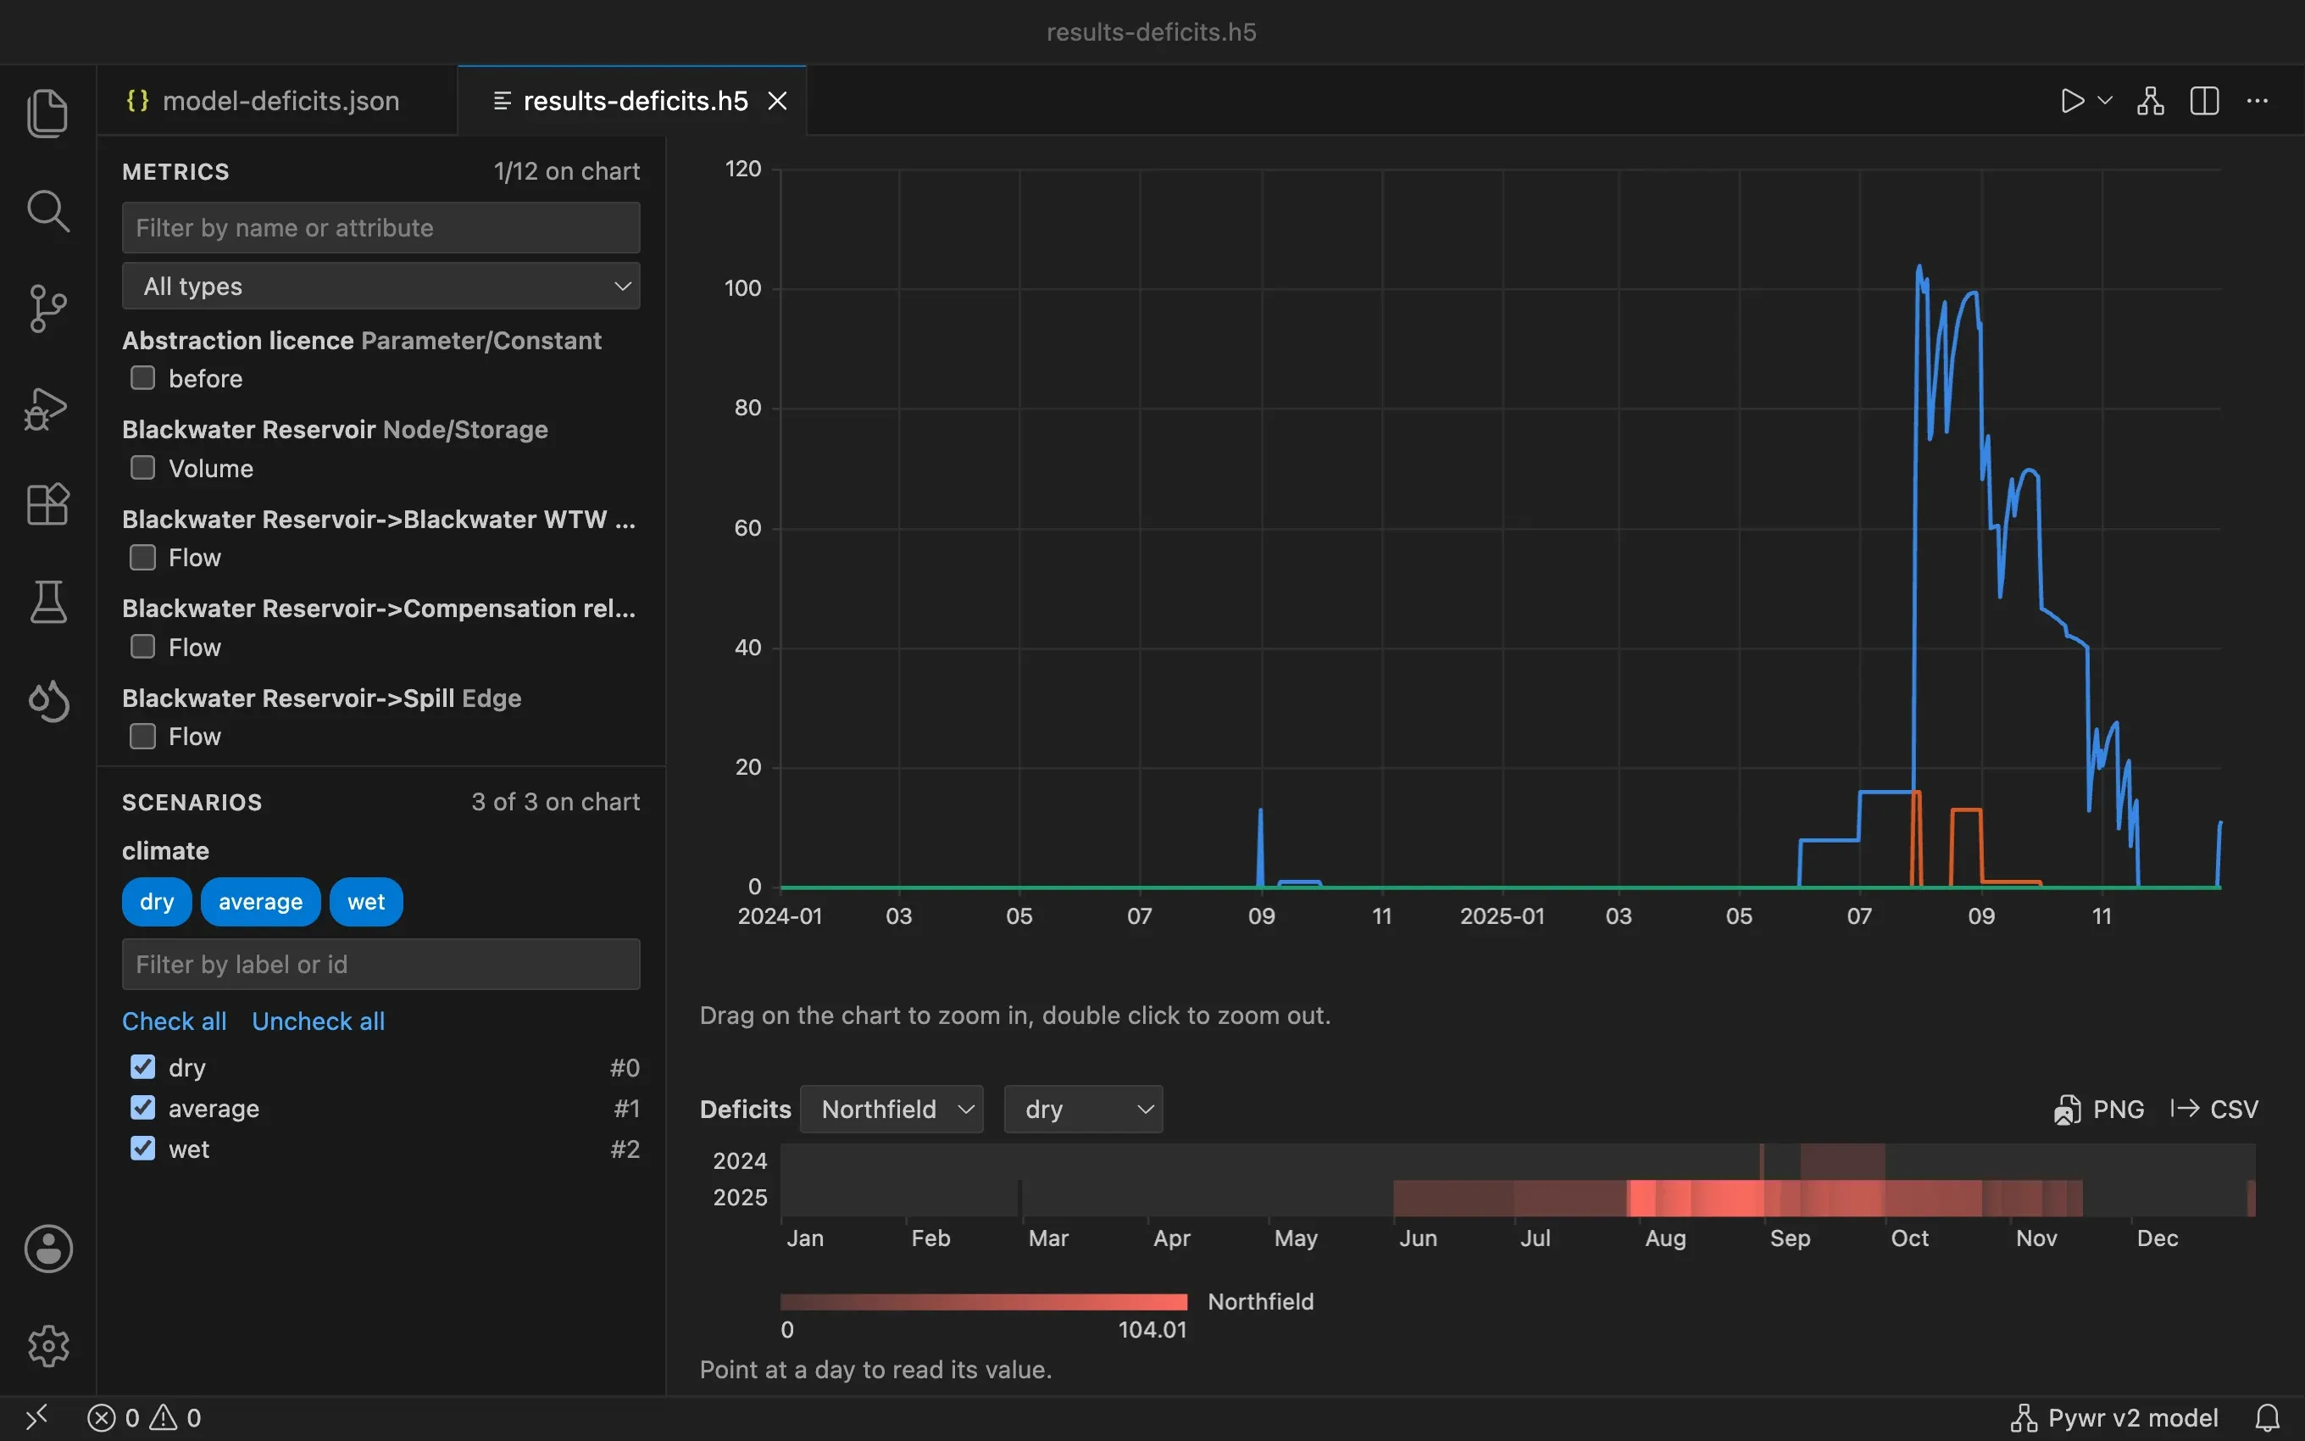The height and width of the screenshot is (1441, 2305).
Task: Check Flow under Compensation release edge
Action: pos(143,647)
